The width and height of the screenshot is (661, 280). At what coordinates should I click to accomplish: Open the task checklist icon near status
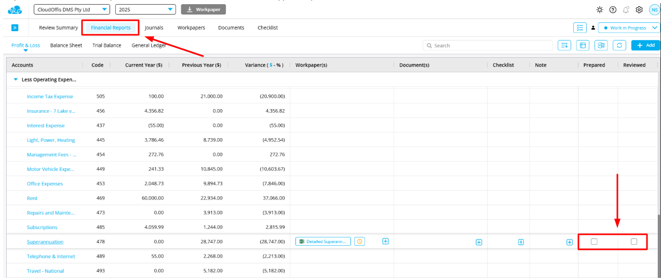[x=579, y=28]
